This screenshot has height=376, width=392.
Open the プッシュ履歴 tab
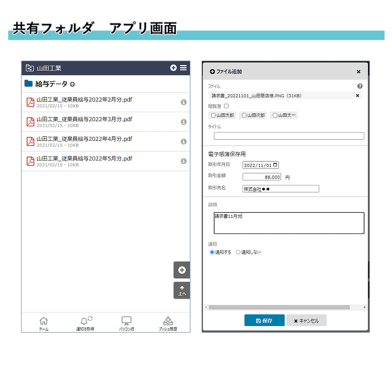[x=167, y=323]
